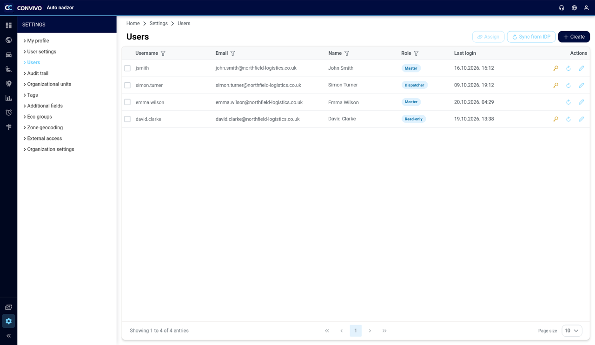Edit user emma.wilson with pencil icon
Viewport: 595px width, 345px height.
pyautogui.click(x=581, y=102)
